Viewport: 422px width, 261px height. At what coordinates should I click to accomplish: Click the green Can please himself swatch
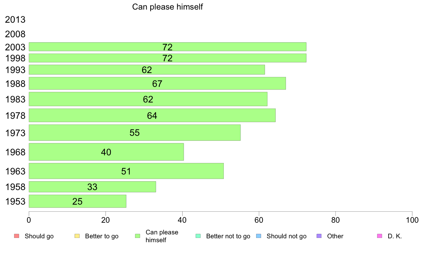pyautogui.click(x=137, y=236)
